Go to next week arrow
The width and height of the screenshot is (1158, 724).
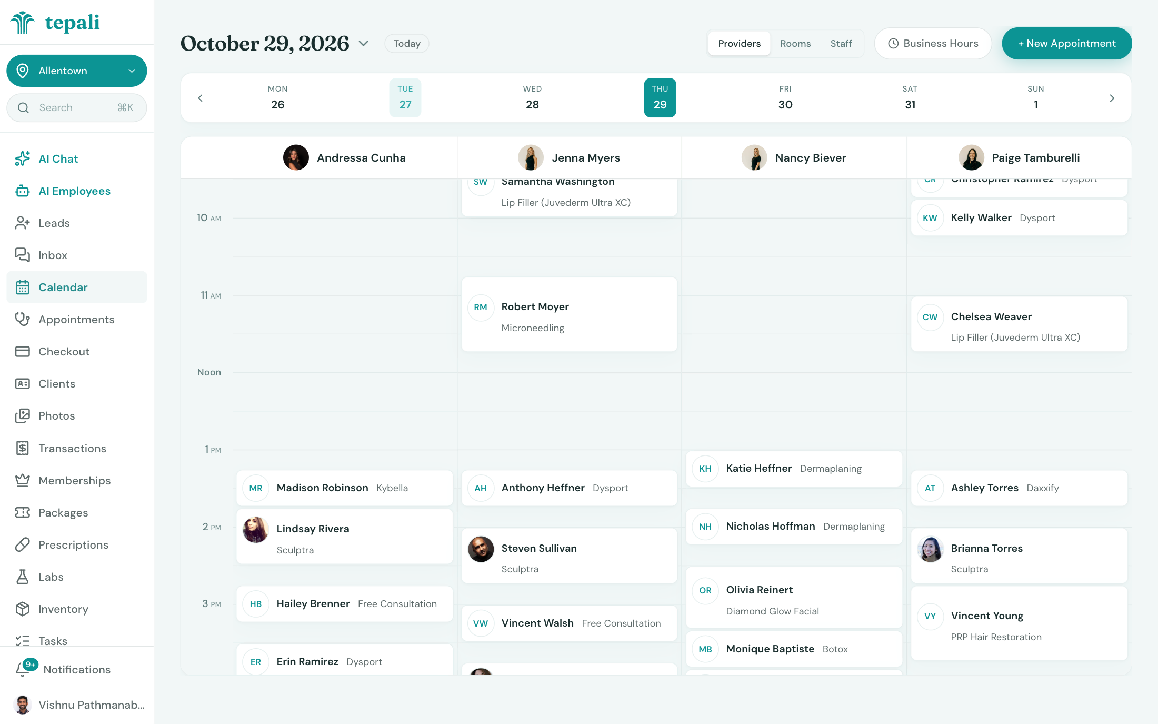[x=1112, y=98]
